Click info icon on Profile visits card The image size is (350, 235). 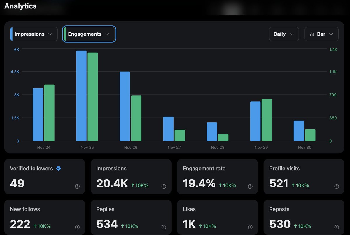[x=337, y=187]
